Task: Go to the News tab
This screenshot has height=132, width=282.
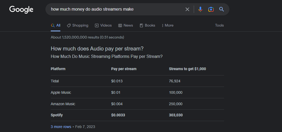Action: point(125,25)
